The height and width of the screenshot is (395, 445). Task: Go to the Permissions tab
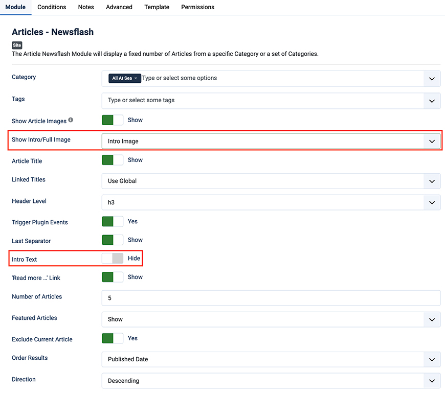point(197,7)
